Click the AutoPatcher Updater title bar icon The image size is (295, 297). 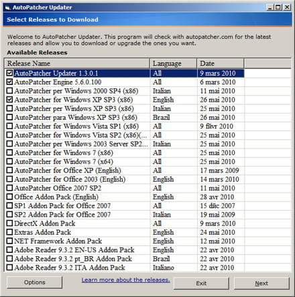[x=7, y=7]
